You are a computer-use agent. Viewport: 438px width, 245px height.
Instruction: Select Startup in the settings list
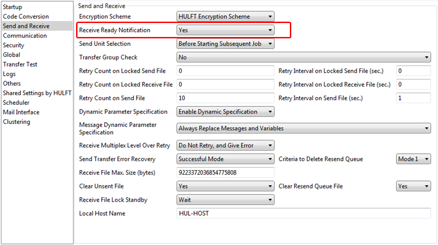pyautogui.click(x=12, y=7)
